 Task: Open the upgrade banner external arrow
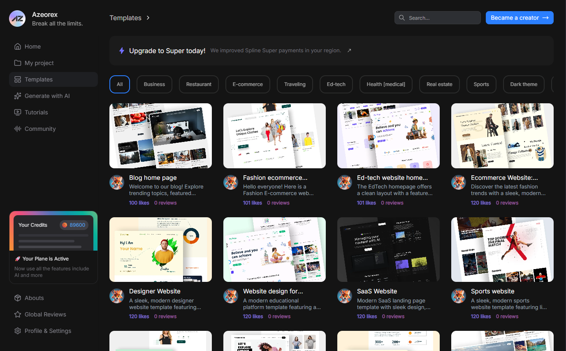click(x=349, y=51)
